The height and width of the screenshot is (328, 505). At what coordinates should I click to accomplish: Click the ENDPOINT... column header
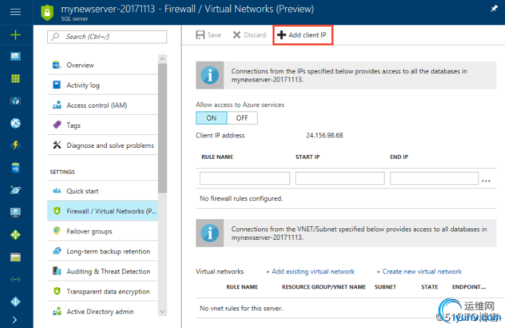(x=469, y=287)
